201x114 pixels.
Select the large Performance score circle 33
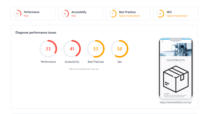click(48, 49)
